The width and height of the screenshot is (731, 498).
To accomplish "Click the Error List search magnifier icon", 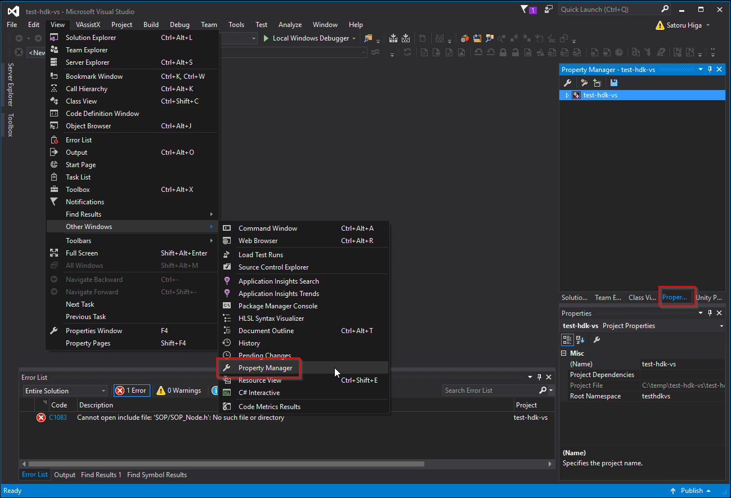I will pyautogui.click(x=542, y=391).
